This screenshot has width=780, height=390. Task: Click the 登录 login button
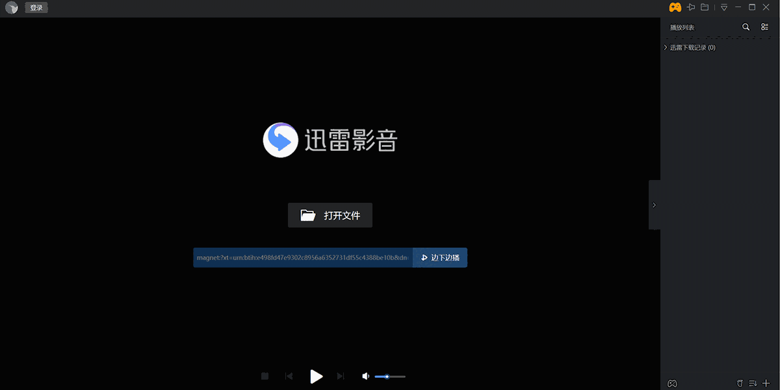point(36,7)
